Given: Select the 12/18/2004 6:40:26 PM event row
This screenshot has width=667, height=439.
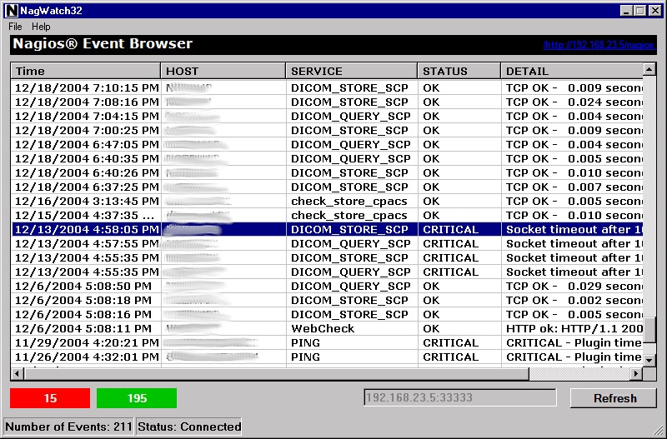Looking at the screenshot, I should [327, 173].
